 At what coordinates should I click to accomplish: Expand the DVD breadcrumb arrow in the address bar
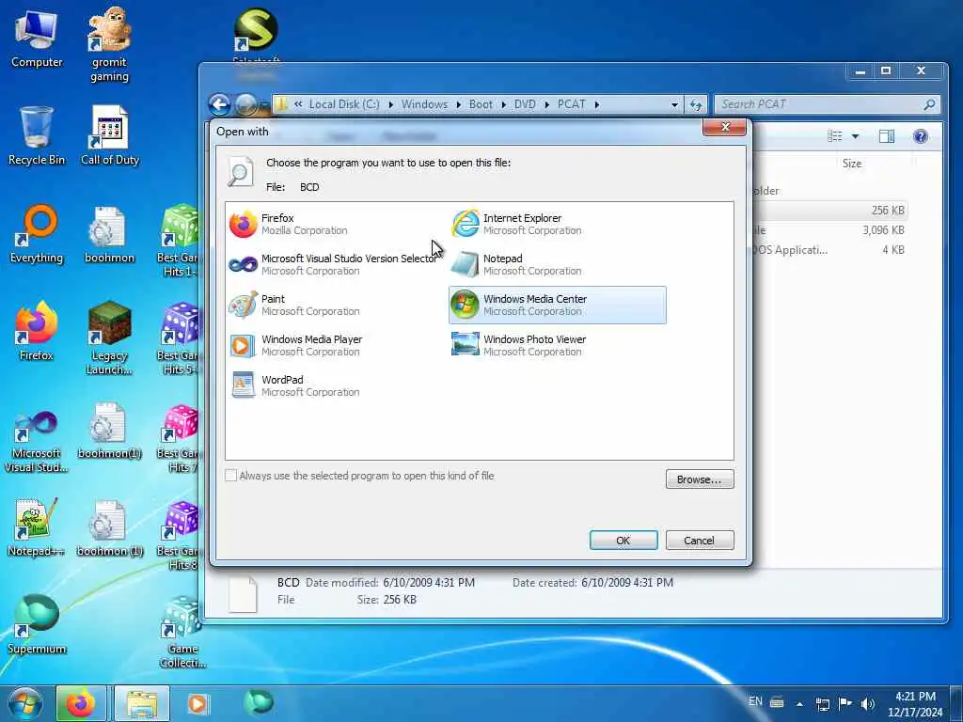pyautogui.click(x=546, y=104)
